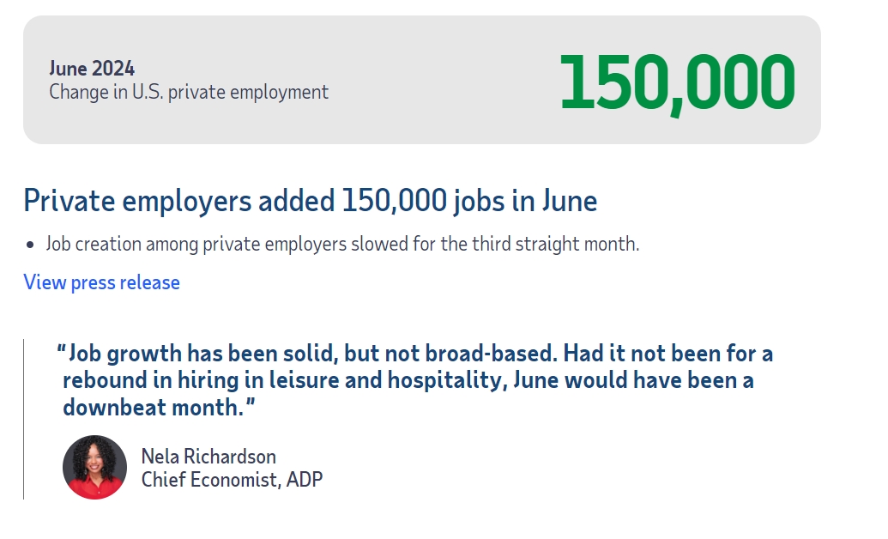Click Nela Richardson's portrait photo
Viewport: 888px width, 539px height.
[x=94, y=467]
